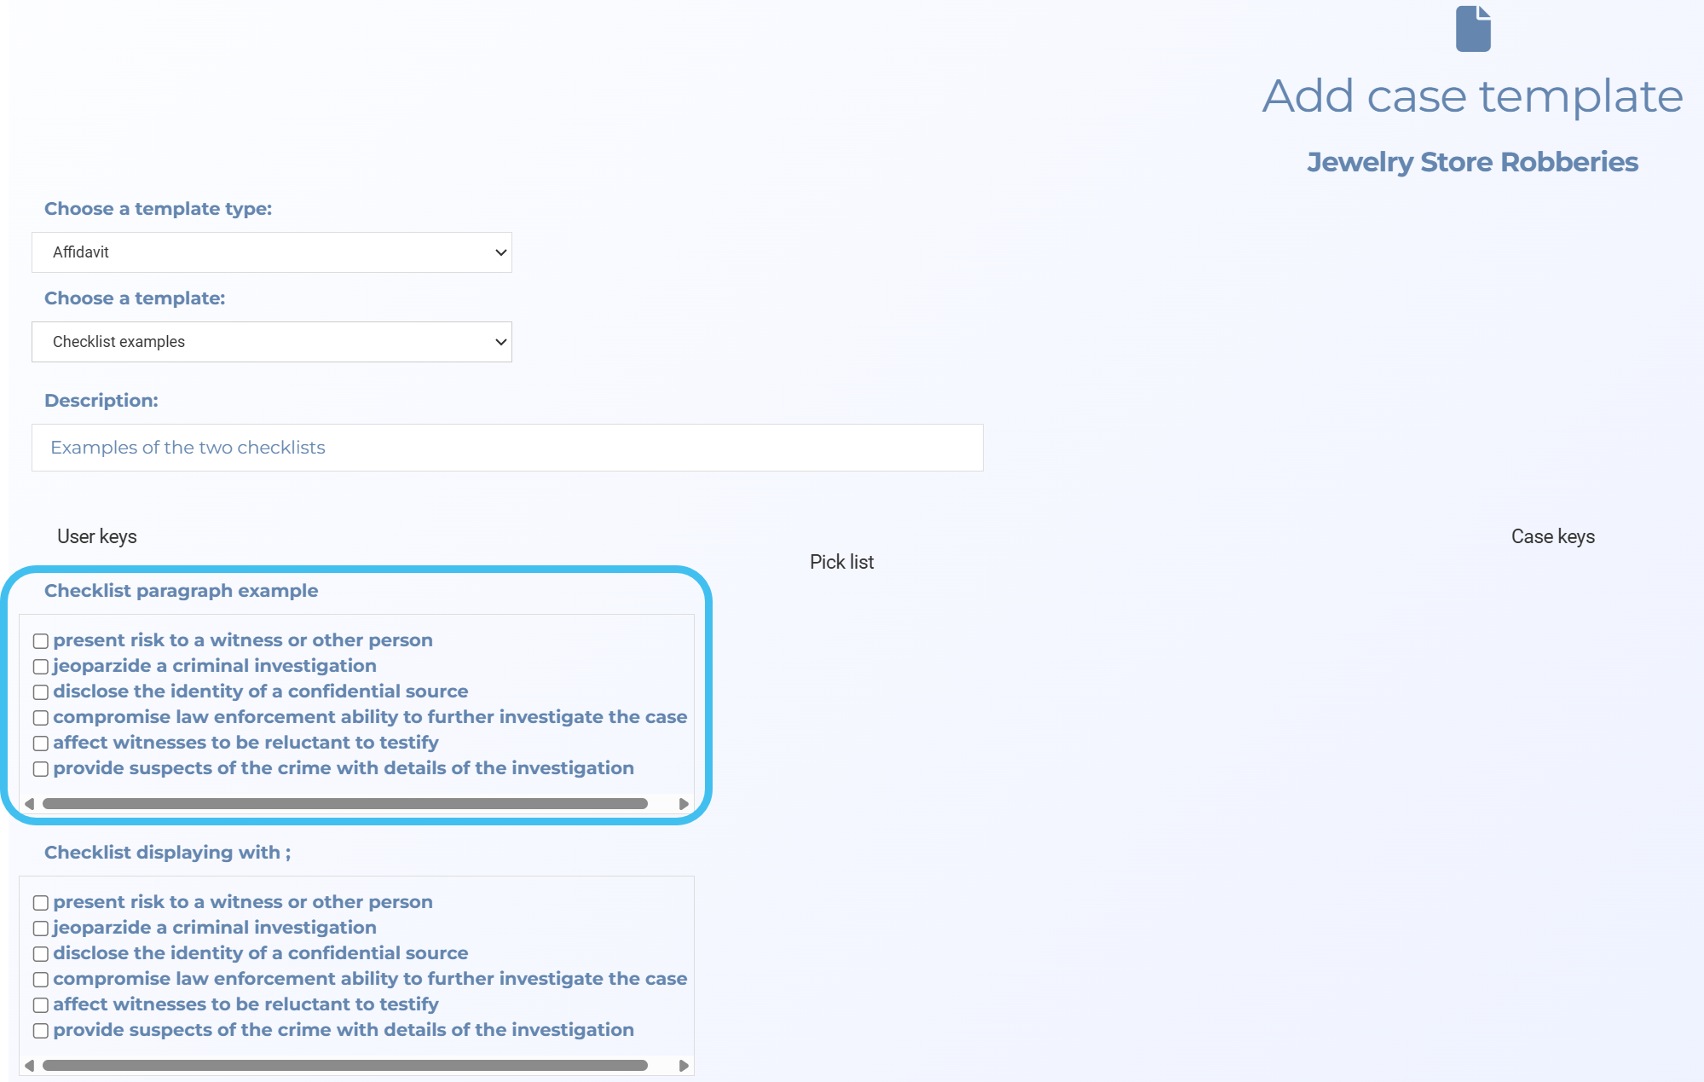Check 'compromise law enforcement ability' in first checklist
The width and height of the screenshot is (1704, 1082).
pyautogui.click(x=41, y=718)
